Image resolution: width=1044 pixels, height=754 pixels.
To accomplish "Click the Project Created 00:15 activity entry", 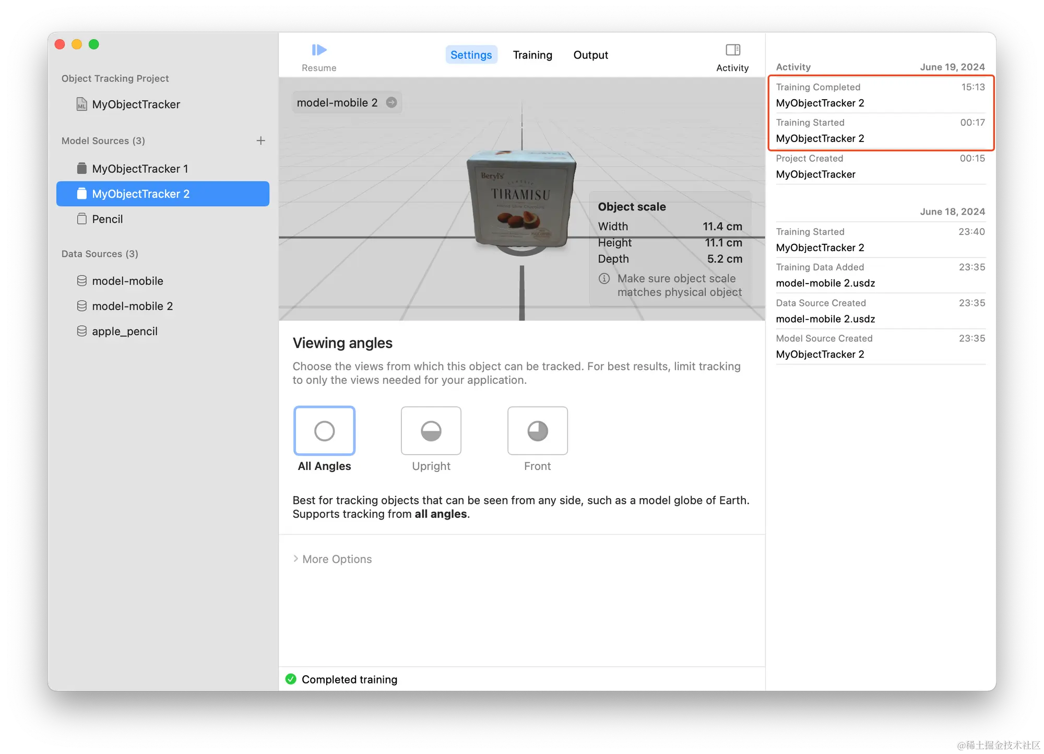I will [881, 166].
